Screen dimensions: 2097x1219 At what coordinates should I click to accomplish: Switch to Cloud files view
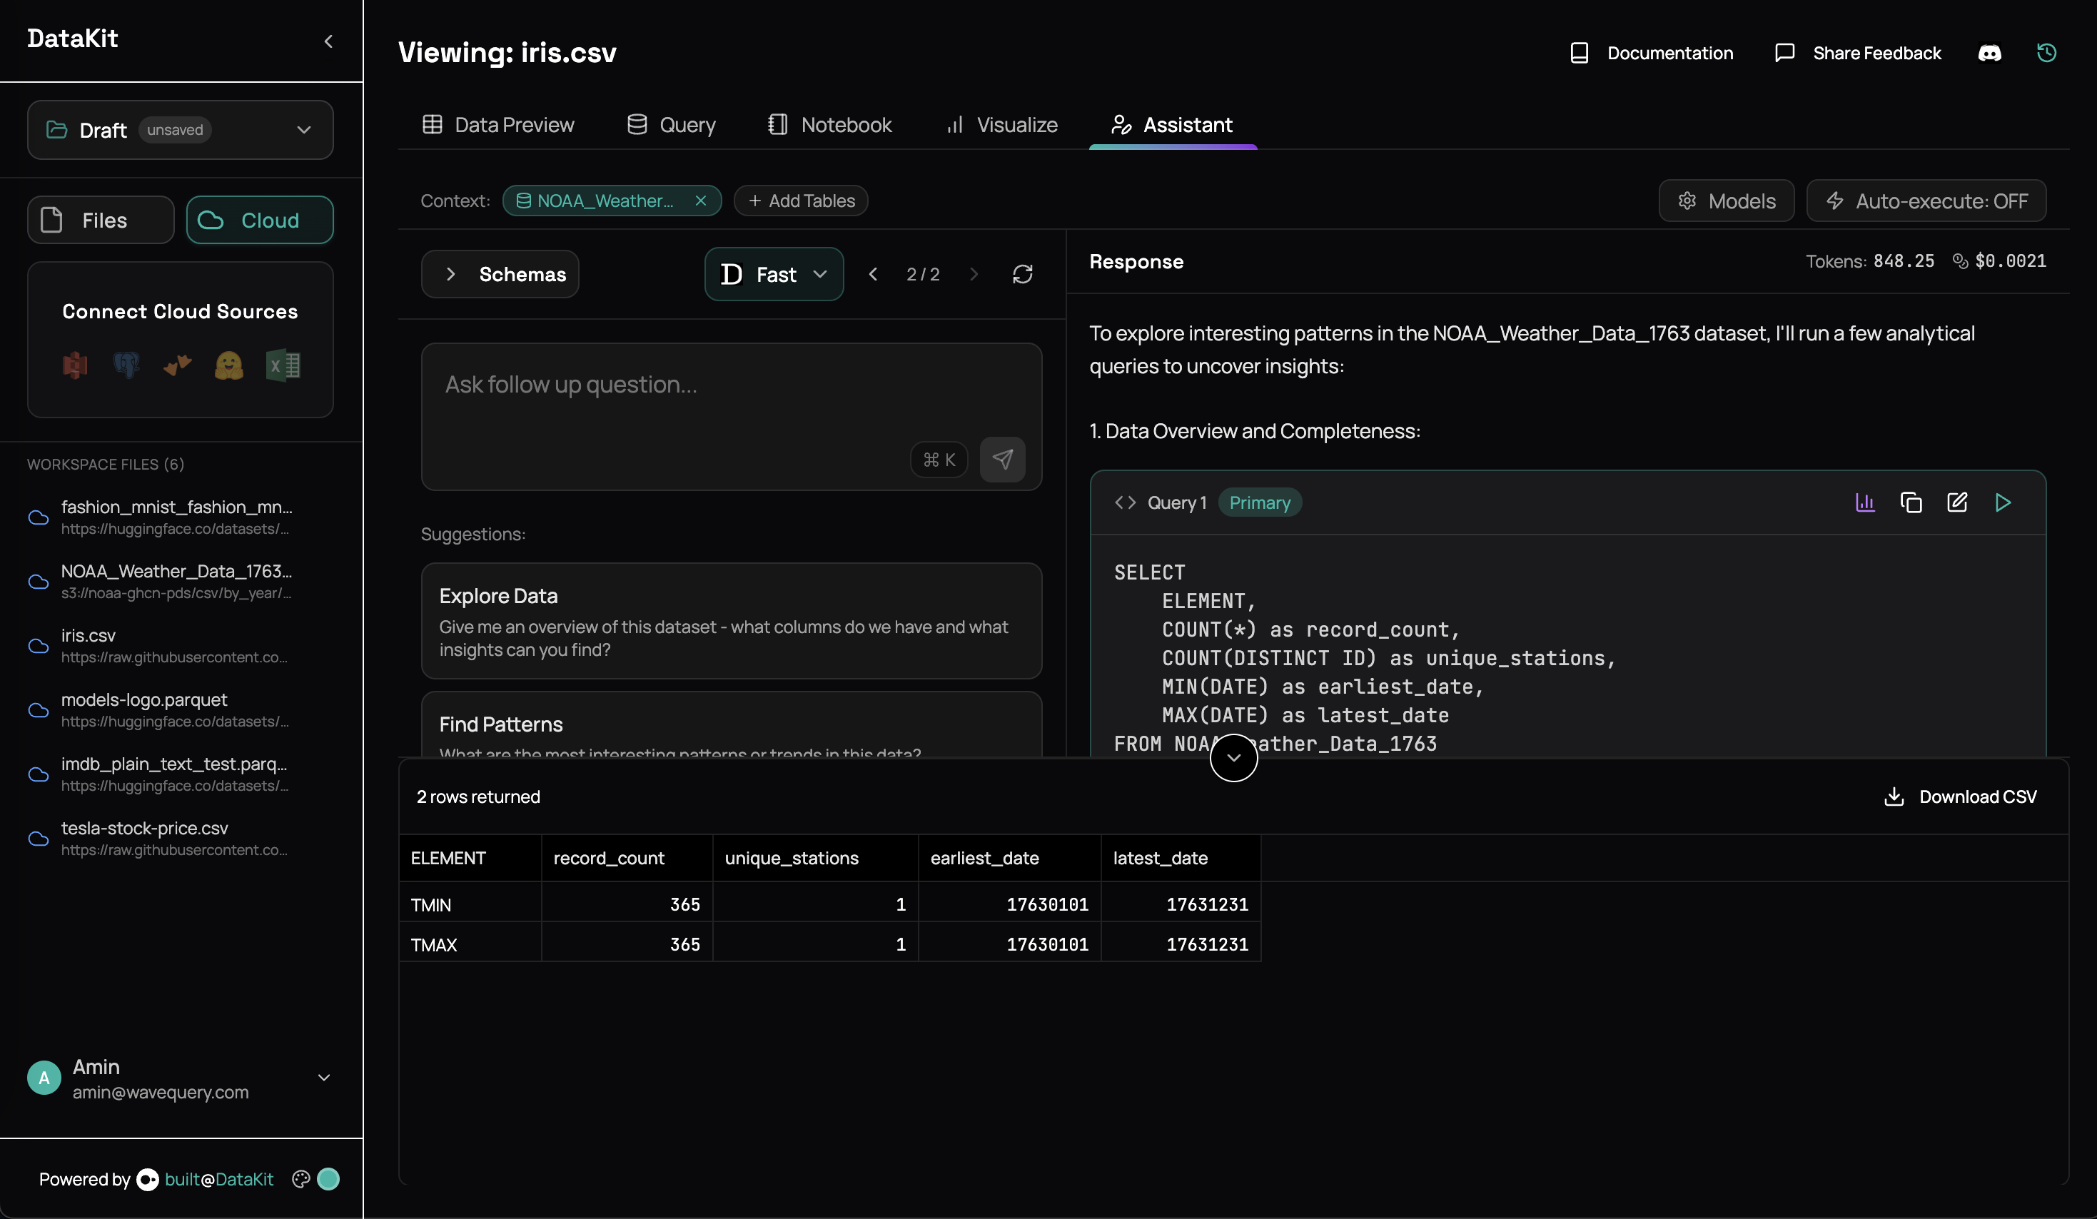click(260, 220)
